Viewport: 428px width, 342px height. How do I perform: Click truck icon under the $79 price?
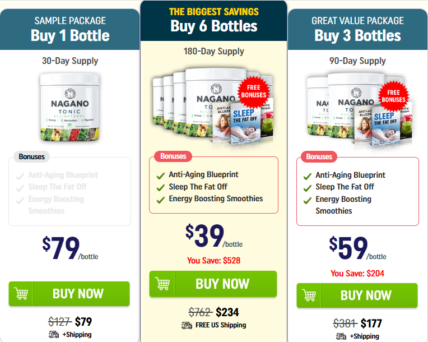[54, 335]
